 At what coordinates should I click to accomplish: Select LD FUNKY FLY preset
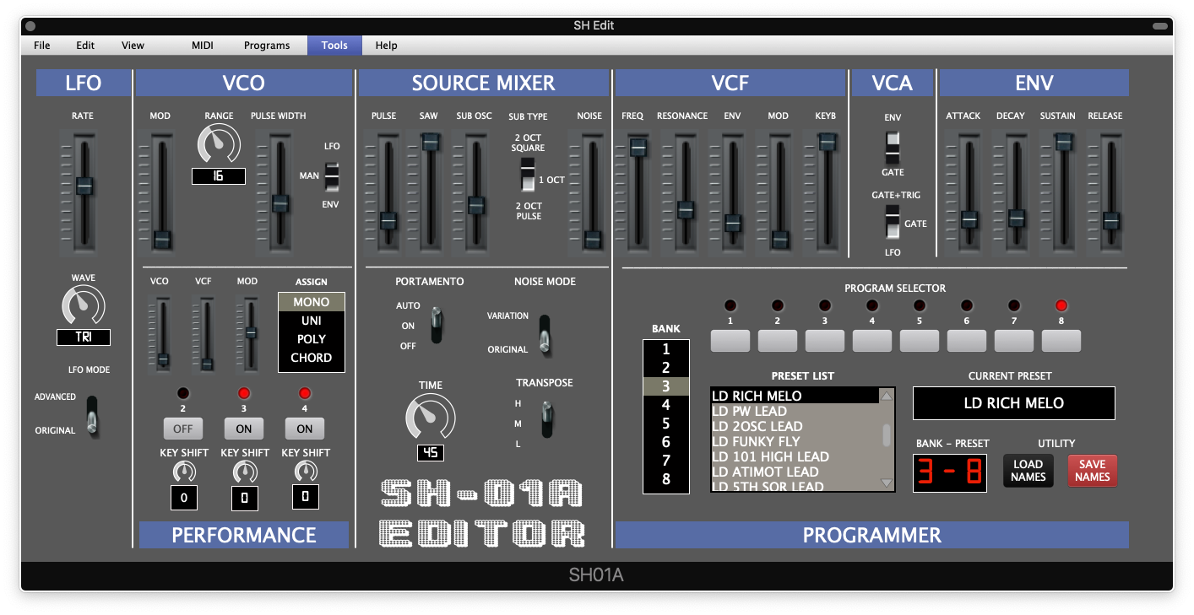[x=795, y=441]
